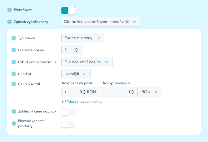Click the Chci být levnější o amount field
Viewport: 208px width, 142px height.
click(x=119, y=92)
